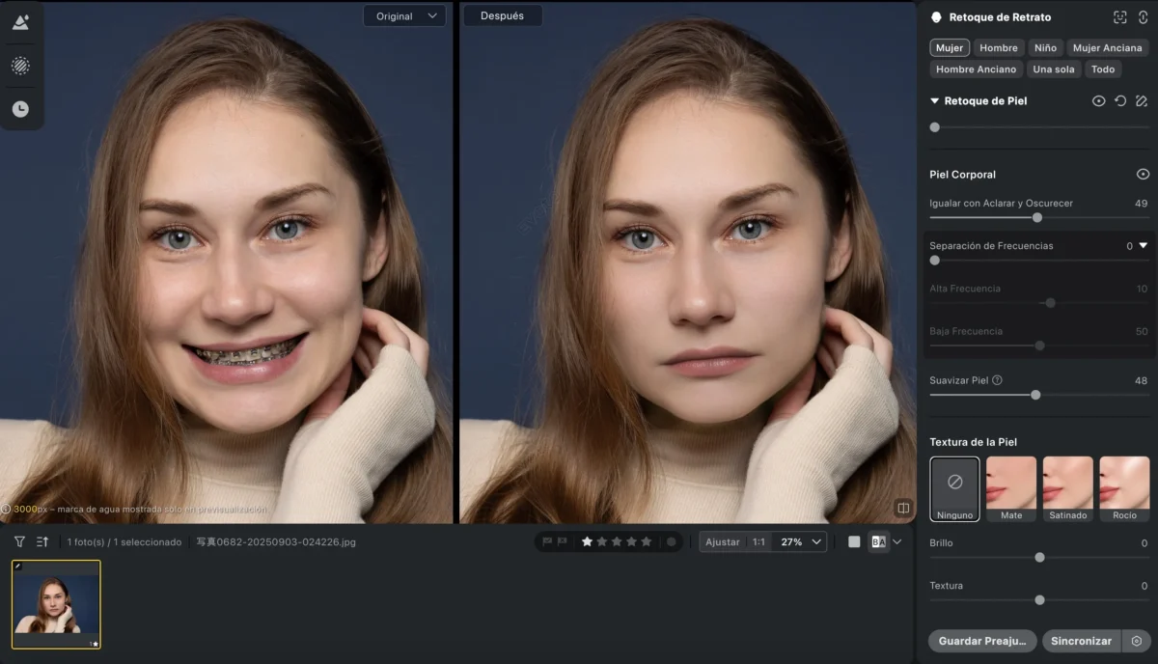This screenshot has width=1158, height=664.
Task: Collapse the Retoque de Piel section
Action: tap(934, 100)
